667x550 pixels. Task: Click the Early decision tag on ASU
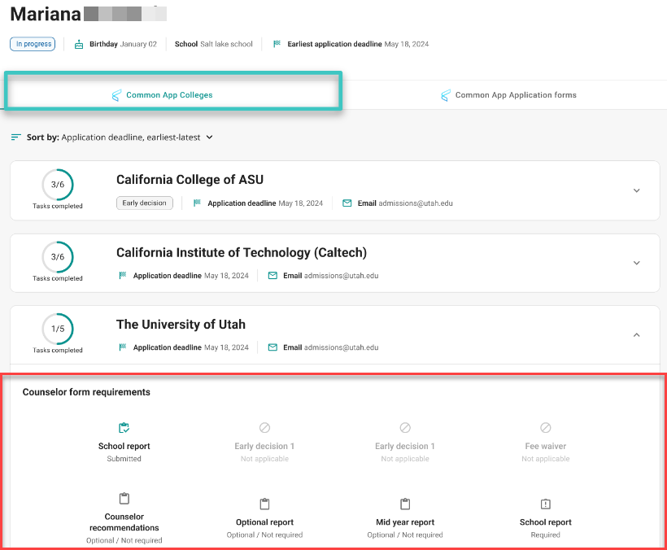(x=145, y=203)
